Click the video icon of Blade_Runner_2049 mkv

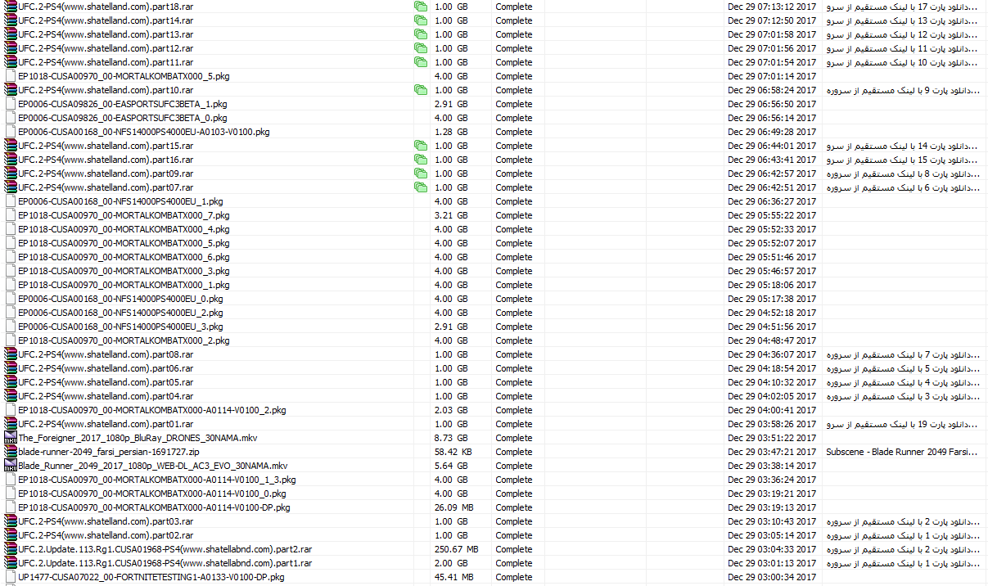click(x=11, y=466)
